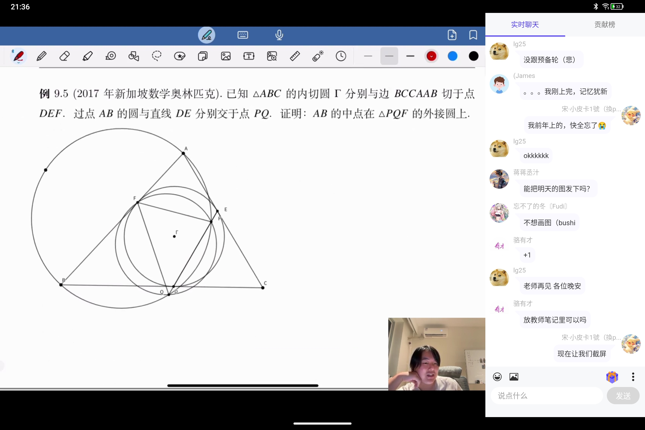Insert an image with picture tool

(x=226, y=56)
